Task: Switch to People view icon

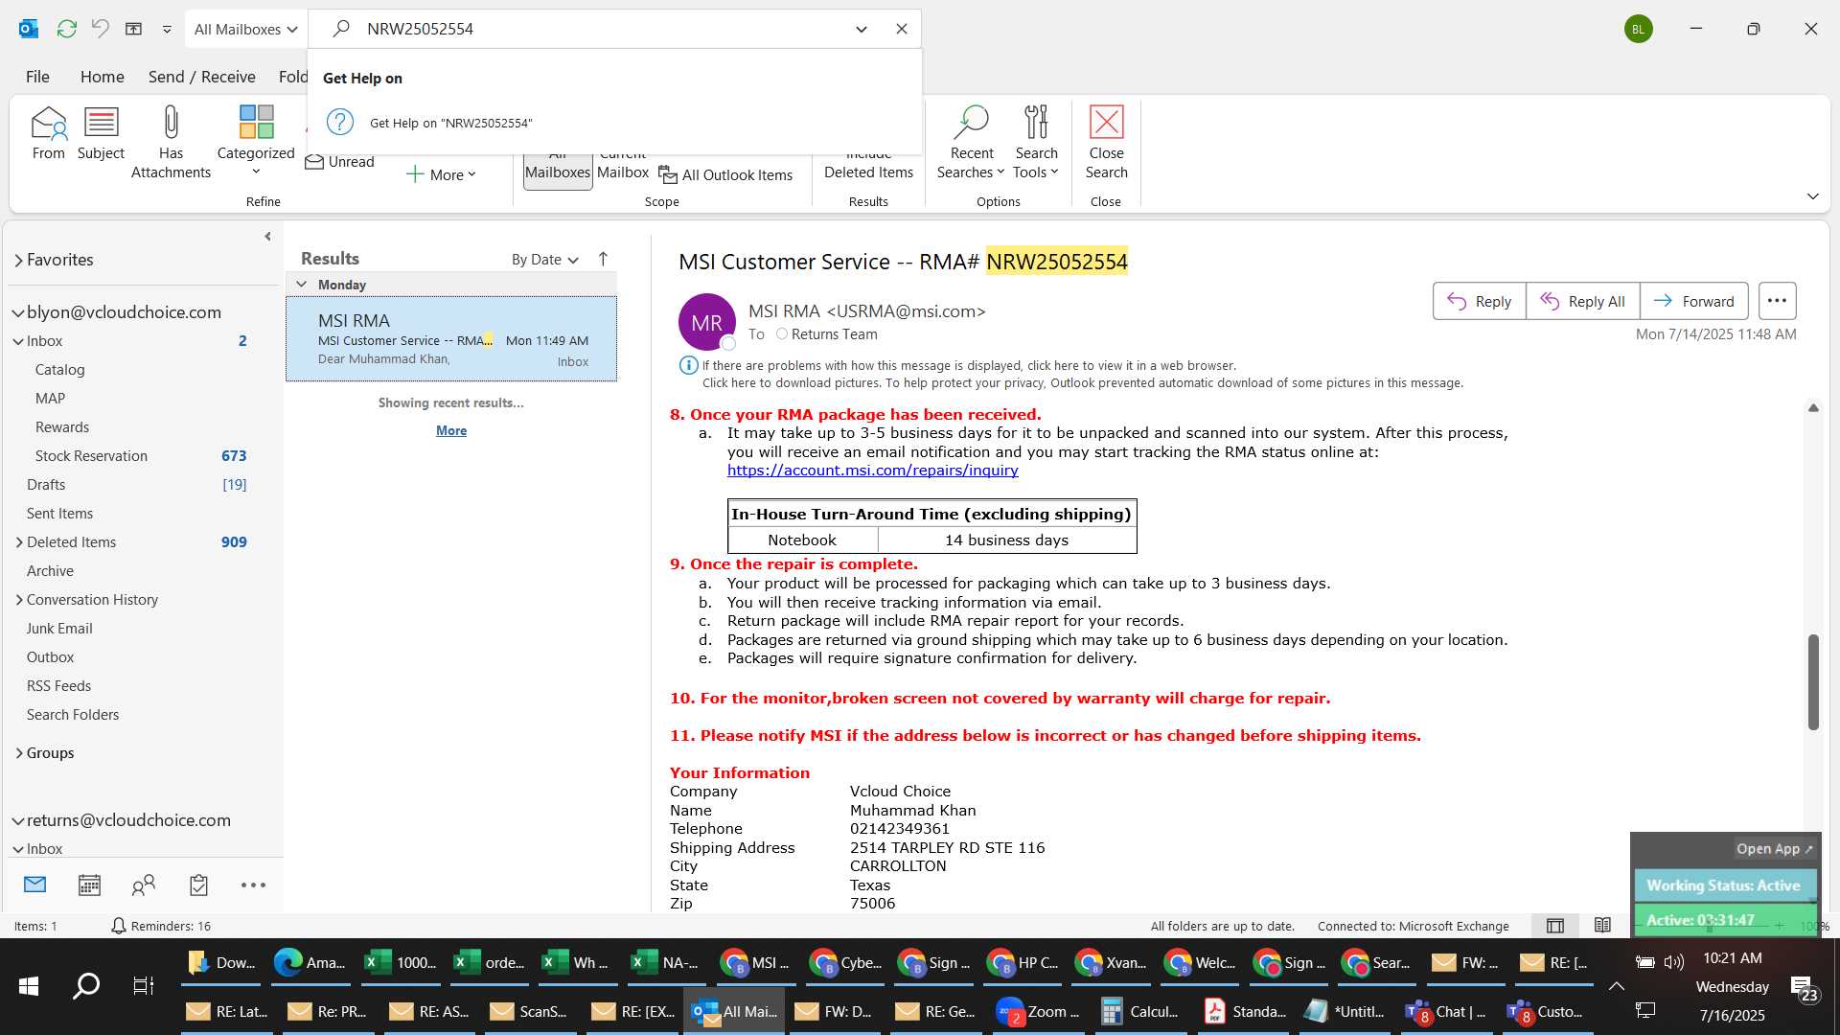Action: pyautogui.click(x=144, y=885)
